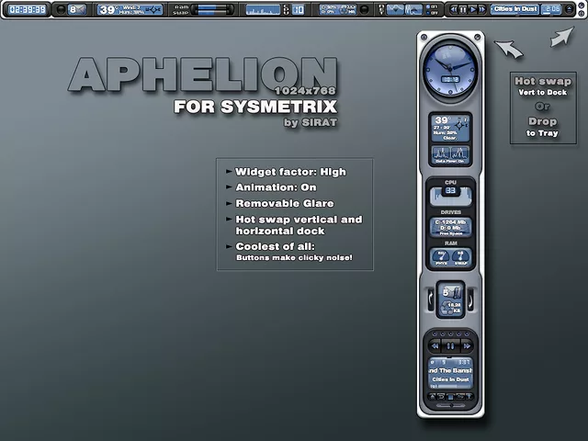Click the CPU usage meter showing 33

tap(450, 192)
